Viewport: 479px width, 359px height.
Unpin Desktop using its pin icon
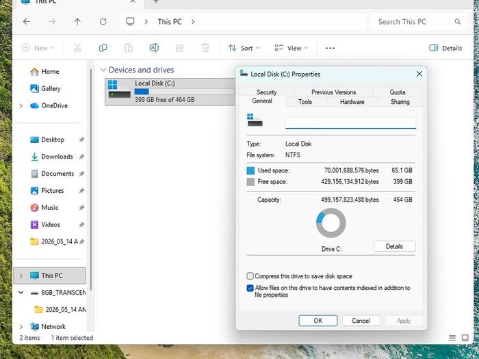(81, 139)
